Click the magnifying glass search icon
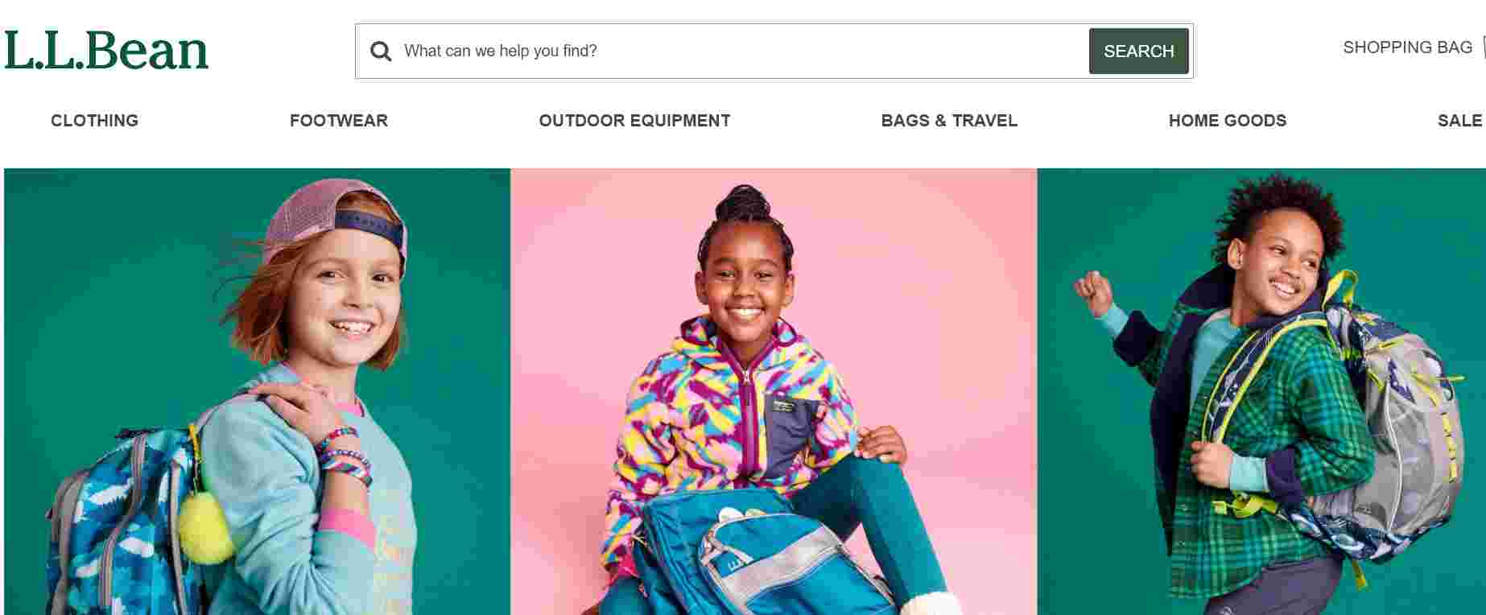Image resolution: width=1486 pixels, height=615 pixels. [381, 52]
